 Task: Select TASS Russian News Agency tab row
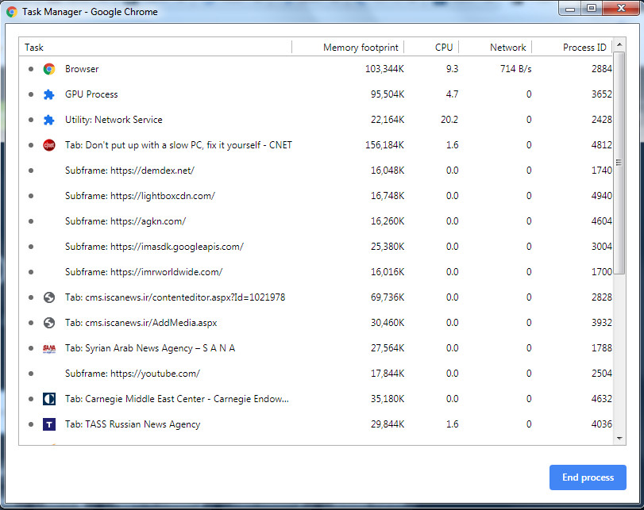point(316,424)
